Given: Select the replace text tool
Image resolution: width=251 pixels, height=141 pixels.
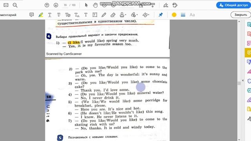Looking at the screenshot, I should 67,15.
